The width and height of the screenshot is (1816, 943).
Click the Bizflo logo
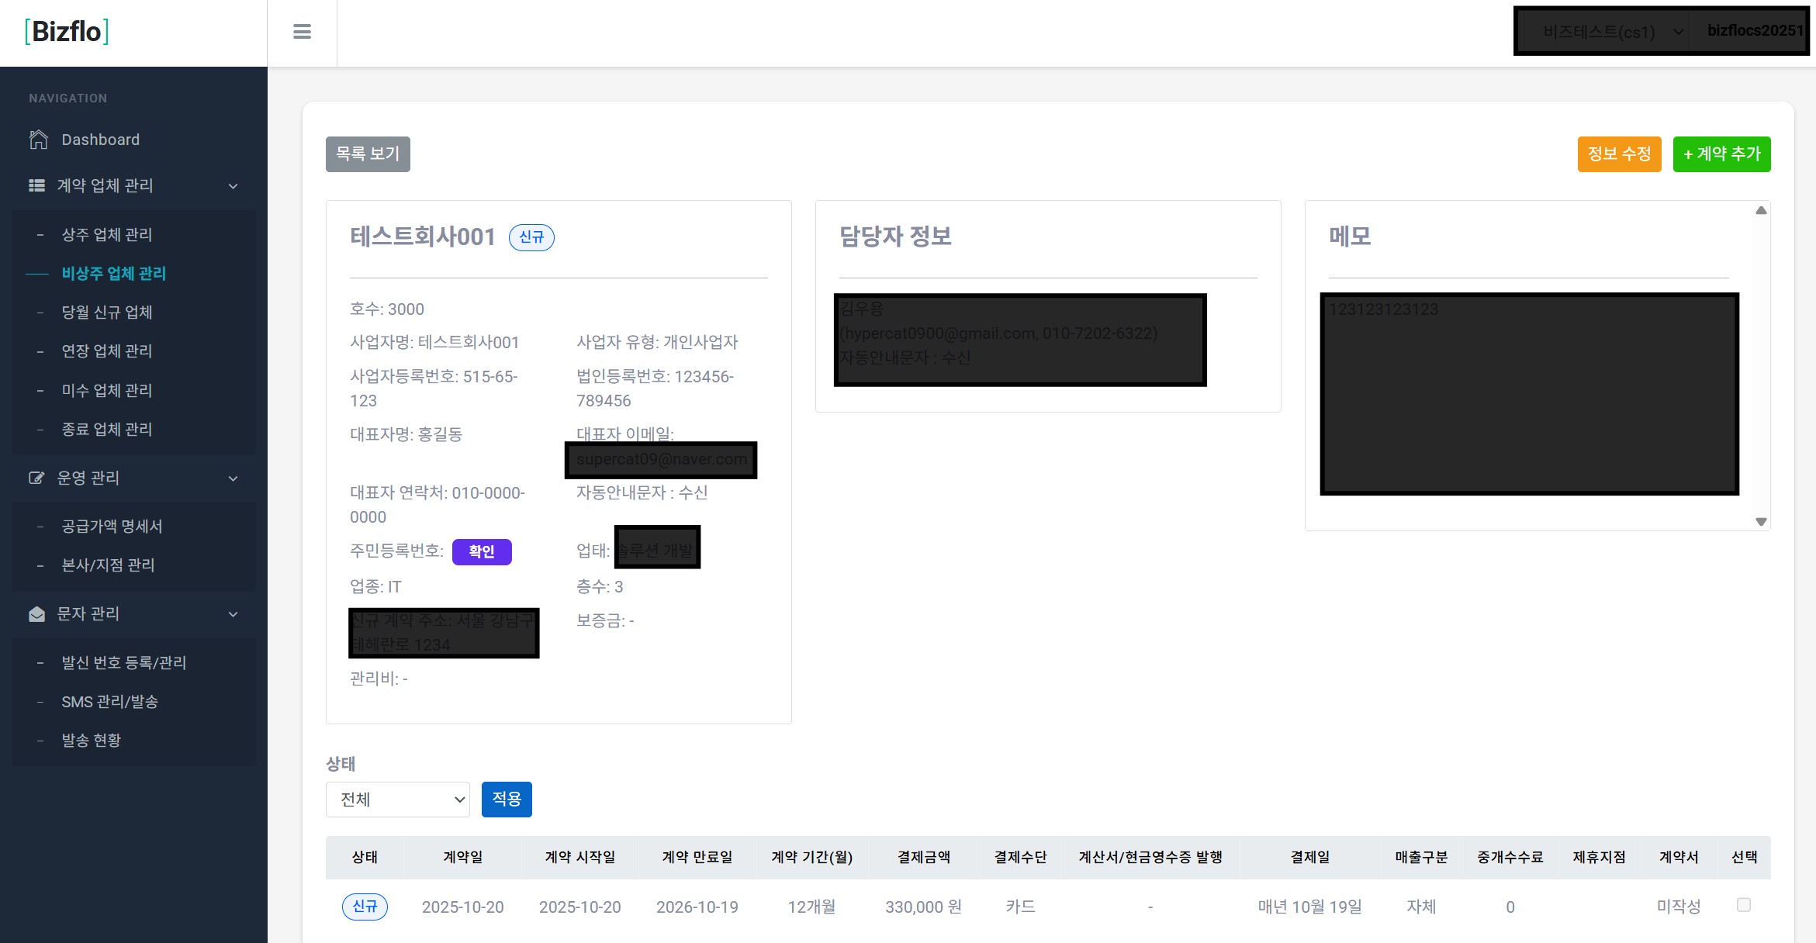click(x=67, y=32)
